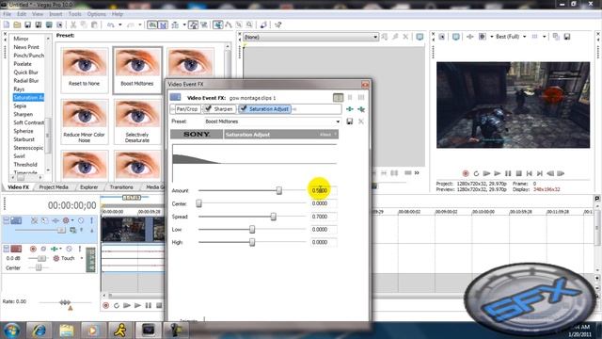The image size is (602, 339).
Task: Click Copy Snapshot to Clipboard icon
Action: (x=556, y=37)
